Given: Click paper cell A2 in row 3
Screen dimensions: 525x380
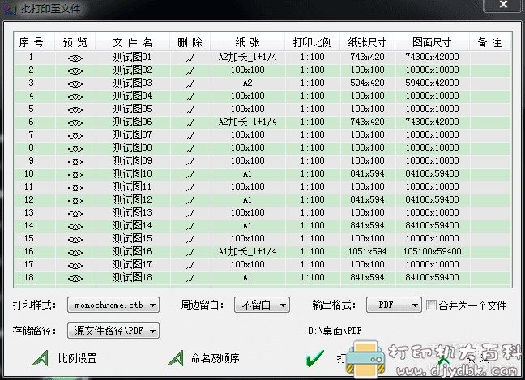Looking at the screenshot, I should (x=247, y=83).
